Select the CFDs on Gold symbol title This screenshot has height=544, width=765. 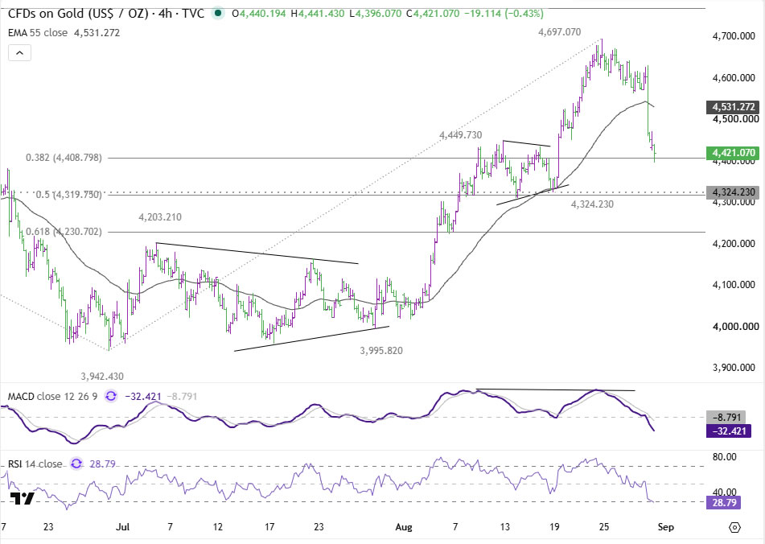[x=106, y=13]
